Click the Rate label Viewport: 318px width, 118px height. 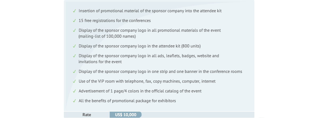pyautogui.click(x=87, y=115)
